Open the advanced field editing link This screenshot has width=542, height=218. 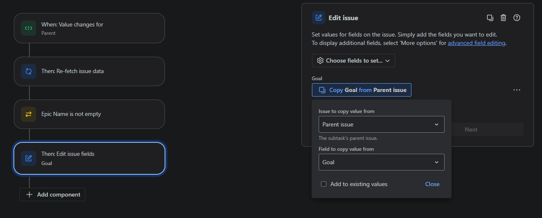click(x=477, y=43)
